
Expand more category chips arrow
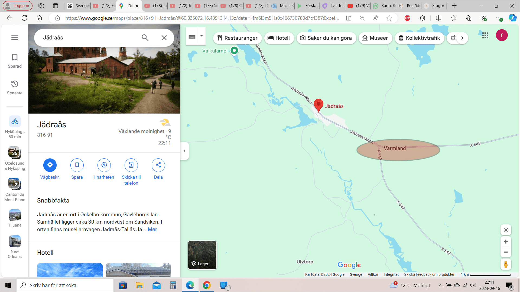point(462,38)
